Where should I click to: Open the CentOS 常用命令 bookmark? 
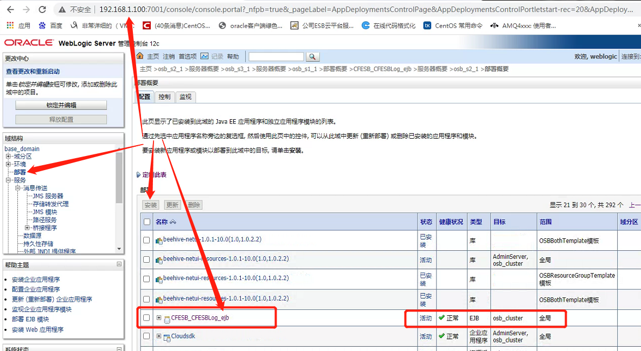point(453,25)
